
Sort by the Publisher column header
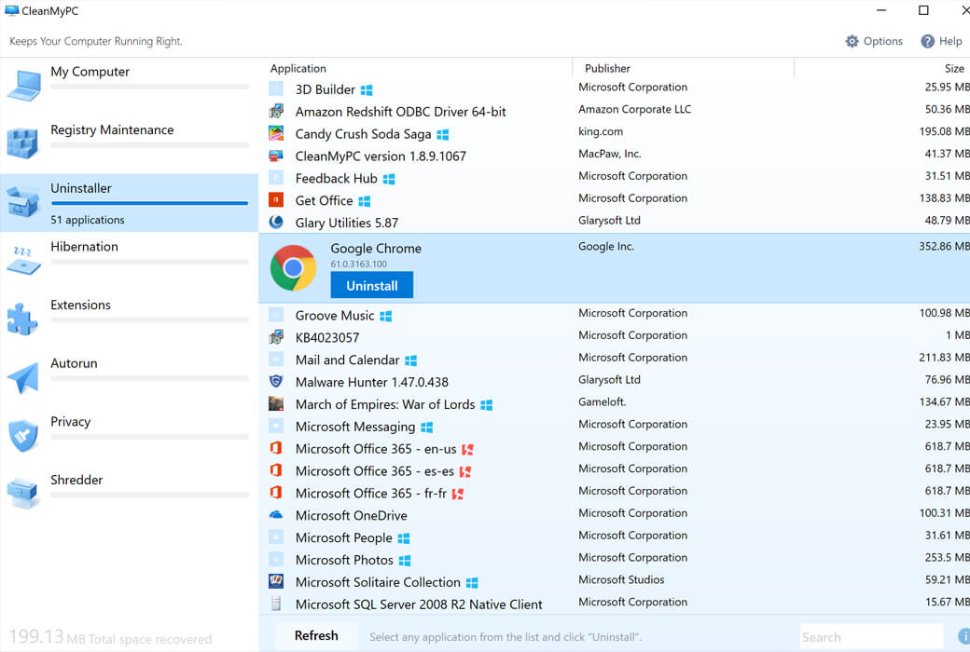tap(607, 69)
